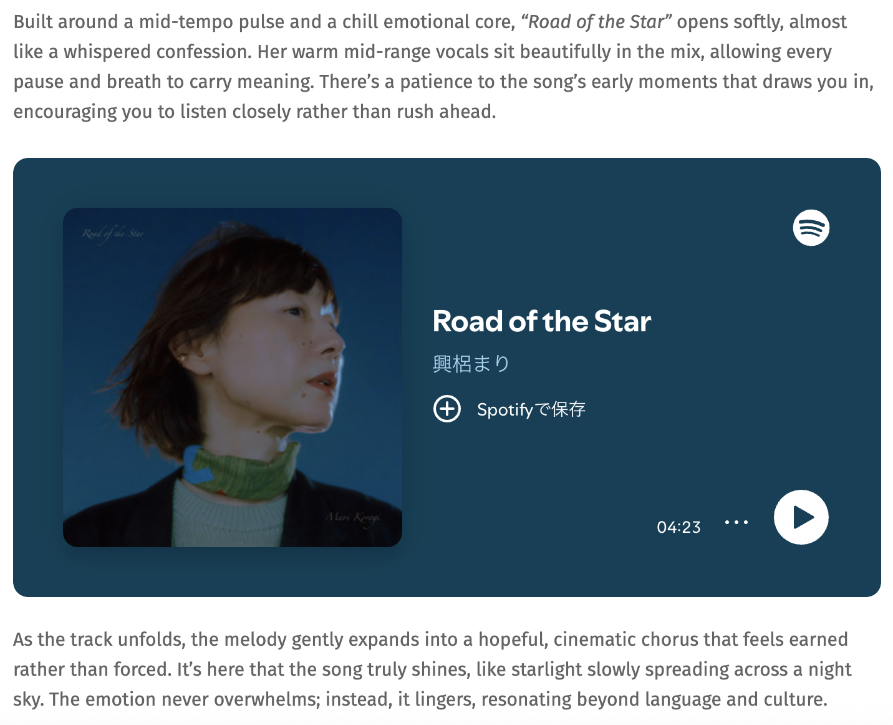
Task: Click the Road of the Star album cover
Action: (232, 377)
